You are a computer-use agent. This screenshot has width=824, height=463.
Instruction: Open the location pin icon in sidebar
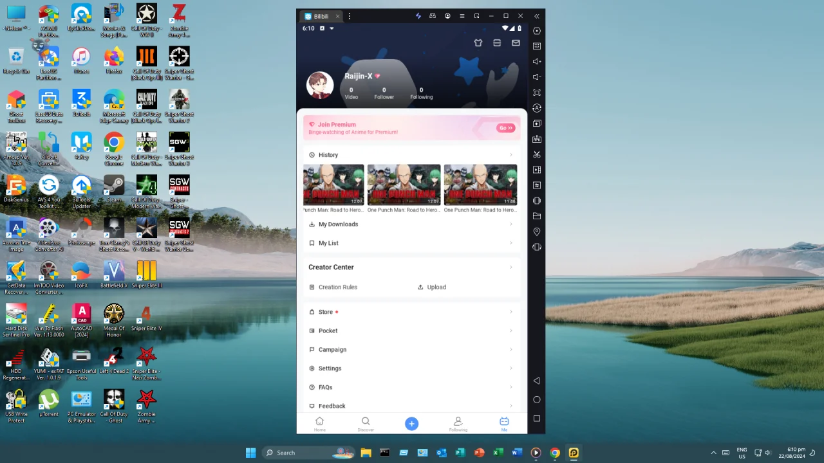click(x=537, y=232)
